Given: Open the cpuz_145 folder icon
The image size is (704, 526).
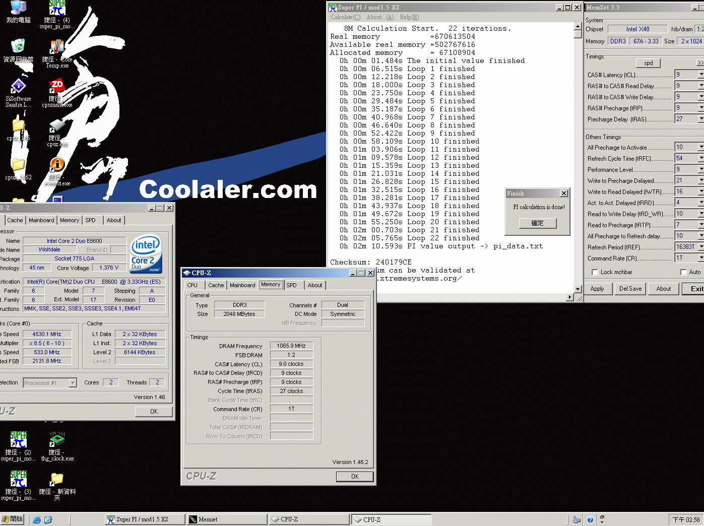Looking at the screenshot, I should click(18, 129).
